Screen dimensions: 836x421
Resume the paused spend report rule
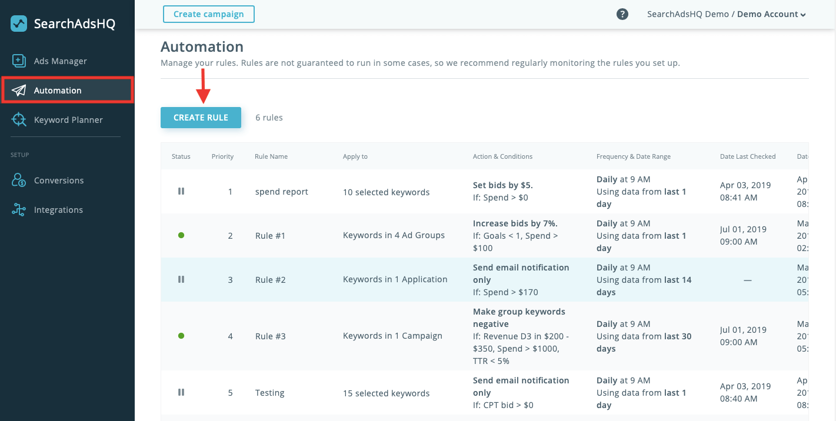[x=181, y=191]
